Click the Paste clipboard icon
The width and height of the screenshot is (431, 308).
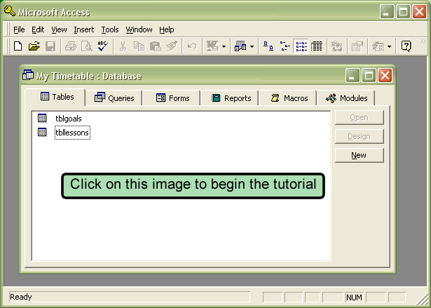[x=156, y=46]
